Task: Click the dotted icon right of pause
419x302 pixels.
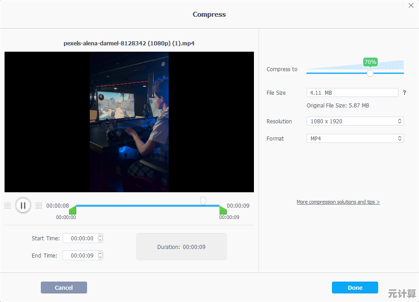Action: pyautogui.click(x=39, y=206)
